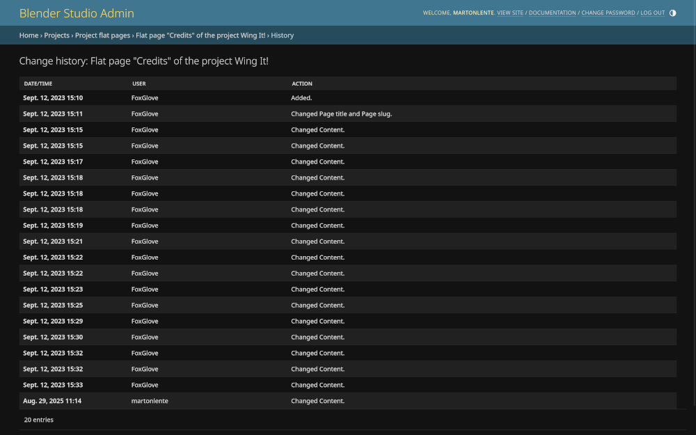Click the Action column header

click(302, 84)
